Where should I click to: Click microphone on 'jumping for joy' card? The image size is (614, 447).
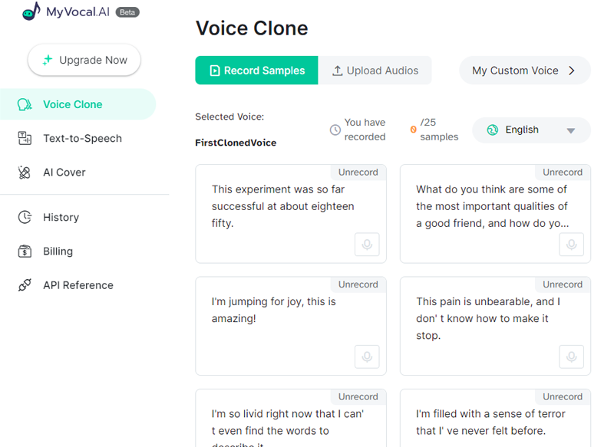(367, 357)
